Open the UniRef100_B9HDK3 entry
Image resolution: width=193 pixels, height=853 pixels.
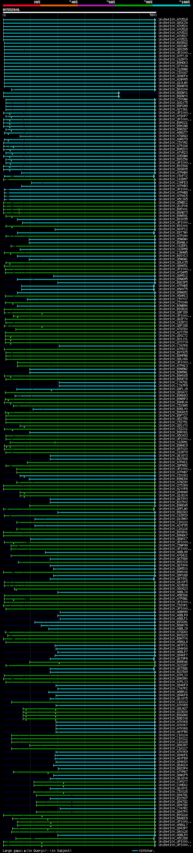[x=173, y=63]
